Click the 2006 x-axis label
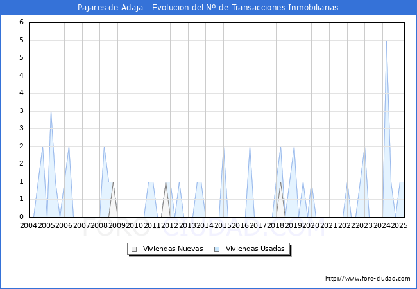Image resolution: width=417 pixels, height=289 pixels. 64,225
